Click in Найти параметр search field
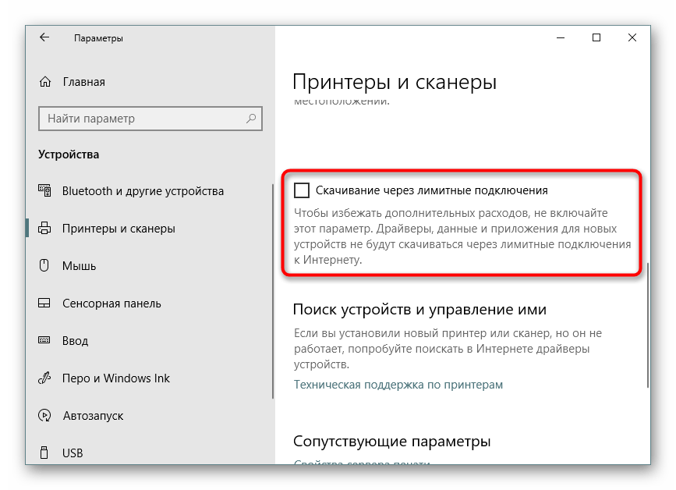676x490 pixels. click(150, 119)
